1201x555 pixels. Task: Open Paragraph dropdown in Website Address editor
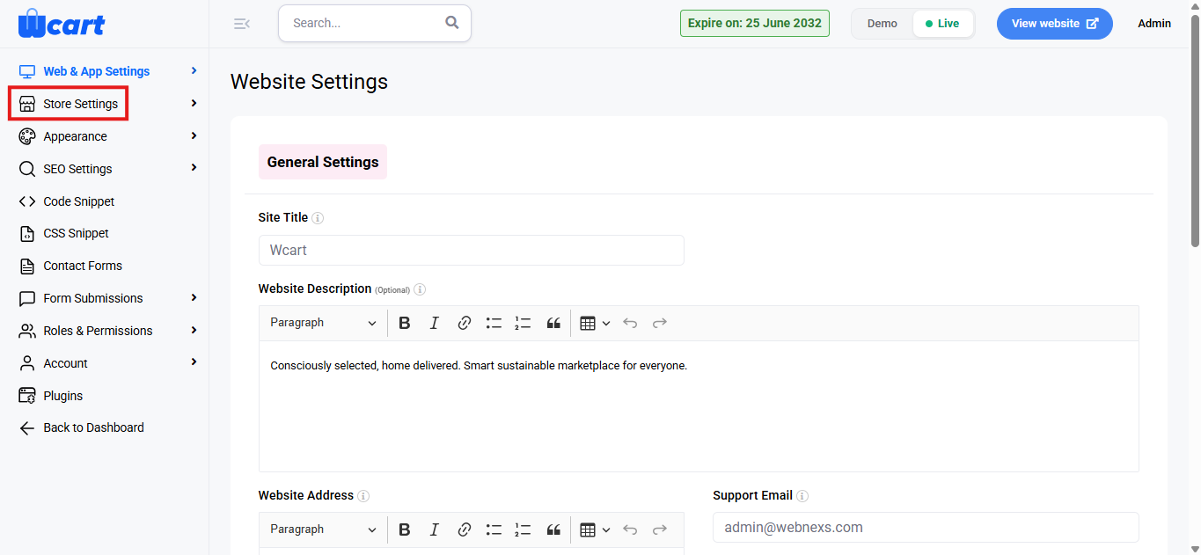tap(323, 529)
